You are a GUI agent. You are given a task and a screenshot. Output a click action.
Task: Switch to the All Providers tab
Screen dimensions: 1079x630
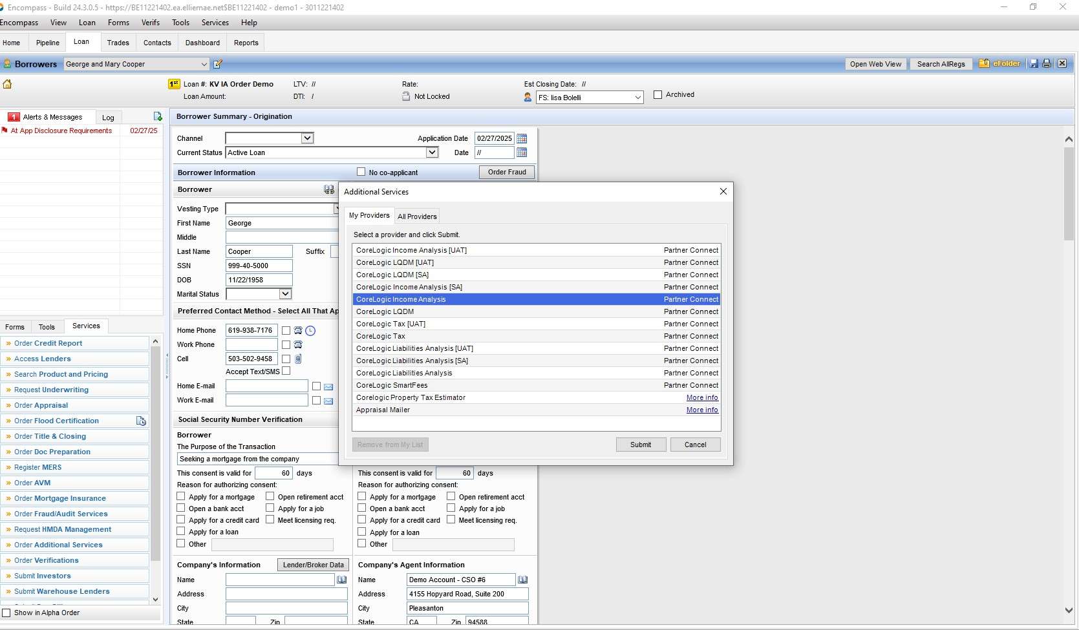[417, 216]
